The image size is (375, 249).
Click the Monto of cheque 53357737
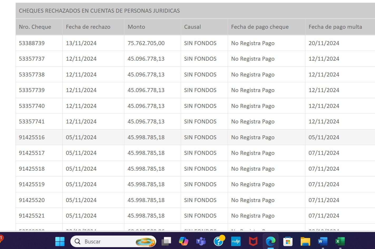coord(146,59)
